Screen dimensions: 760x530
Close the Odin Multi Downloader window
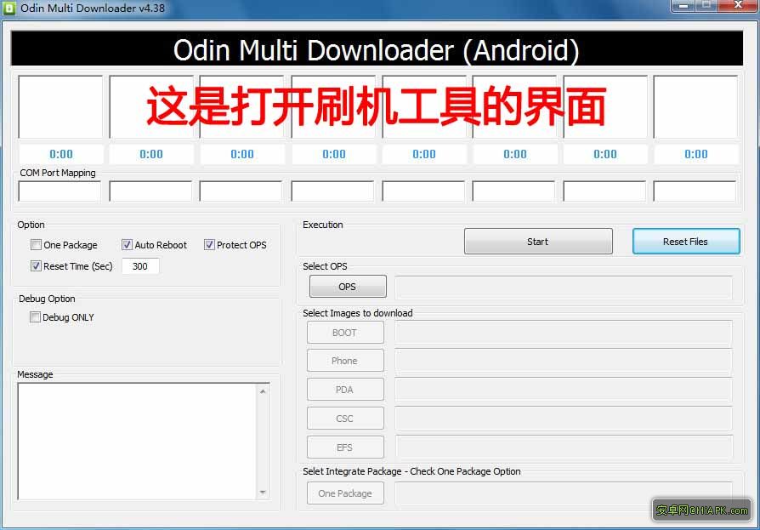(x=738, y=5)
